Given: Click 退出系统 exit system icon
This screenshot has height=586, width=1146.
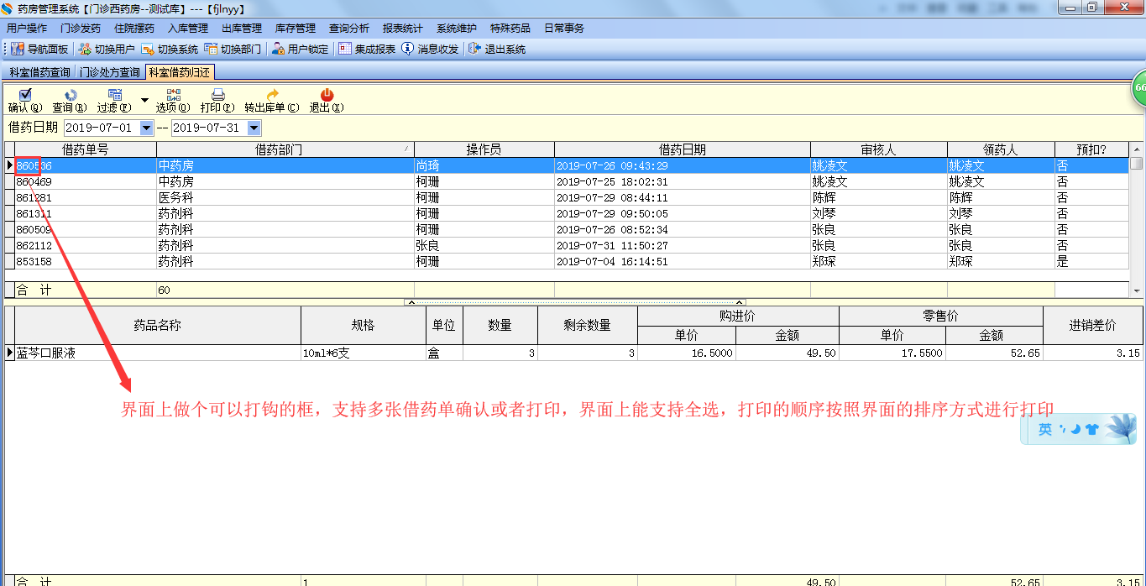Looking at the screenshot, I should click(474, 49).
